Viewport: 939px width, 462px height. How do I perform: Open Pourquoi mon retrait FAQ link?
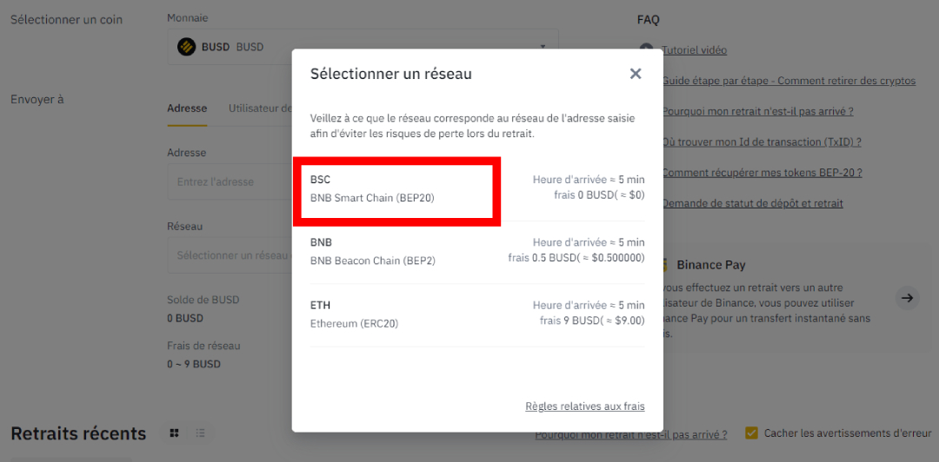click(x=757, y=111)
